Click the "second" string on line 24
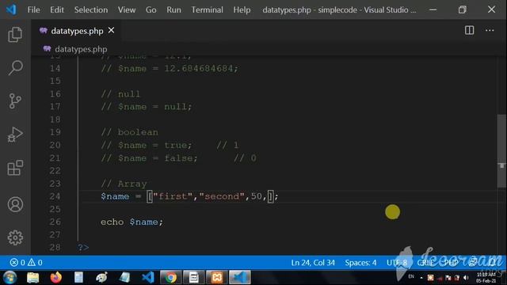The width and height of the screenshot is (507, 285). pos(222,196)
